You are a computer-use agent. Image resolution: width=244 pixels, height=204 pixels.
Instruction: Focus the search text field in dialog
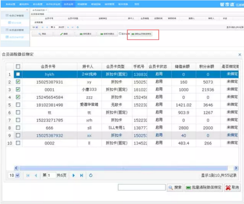(x=141, y=187)
